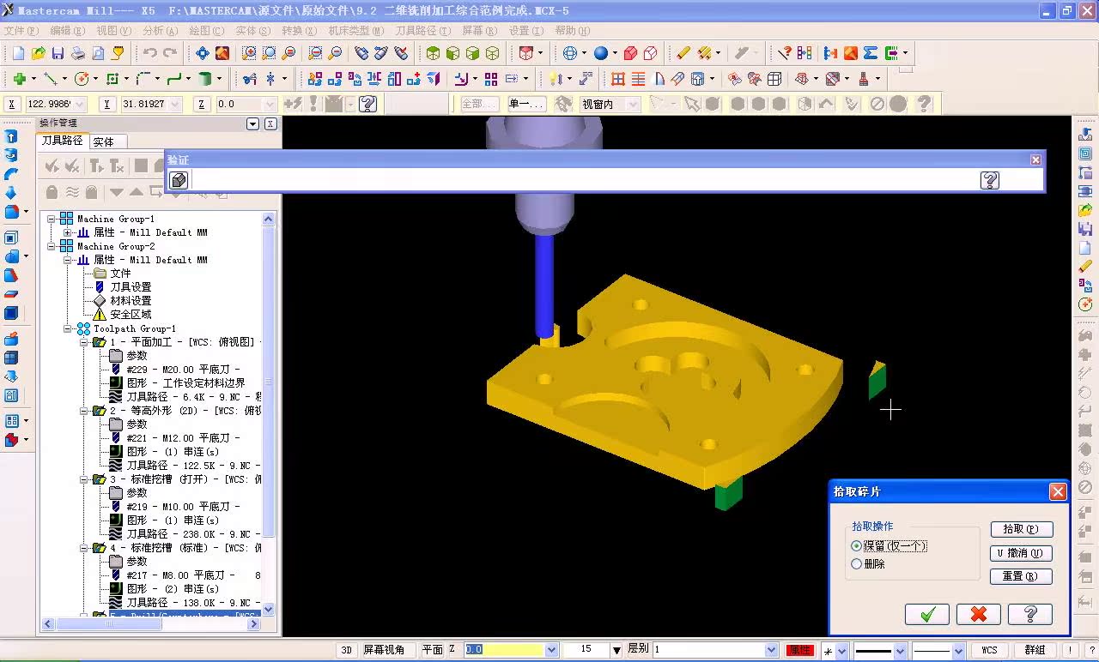Viewport: 1099px width, 662px height.
Task: Click the Analyze entity question-mark icon
Action: click(x=784, y=53)
